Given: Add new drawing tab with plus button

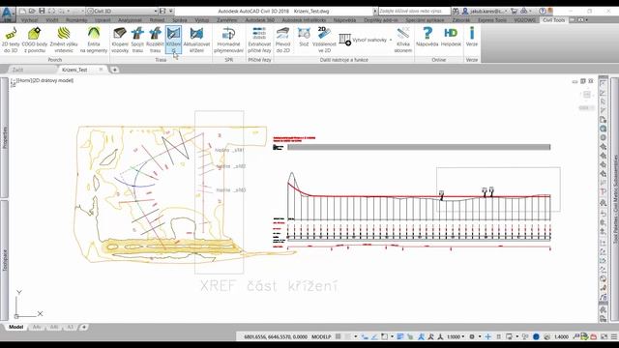Looking at the screenshot, I should coord(114,70).
